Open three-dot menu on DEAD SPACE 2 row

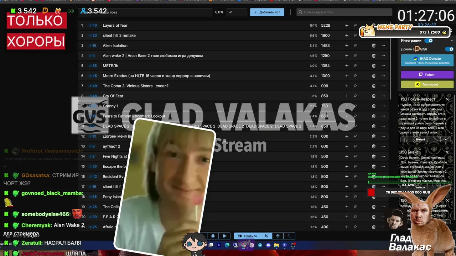pyautogui.click(x=383, y=126)
